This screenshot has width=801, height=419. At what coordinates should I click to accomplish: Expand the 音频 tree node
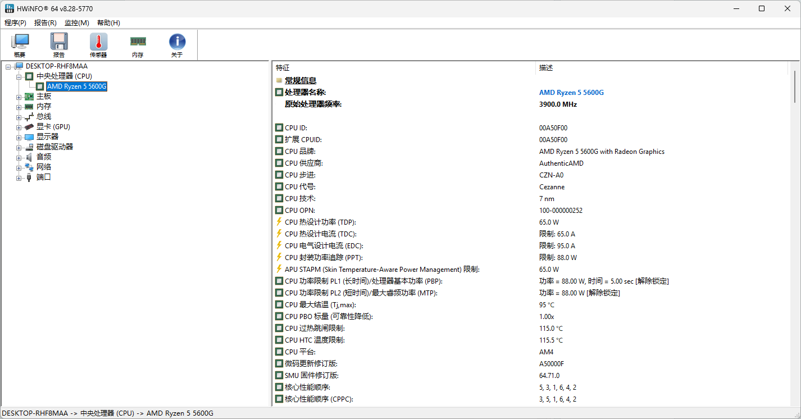tap(19, 157)
